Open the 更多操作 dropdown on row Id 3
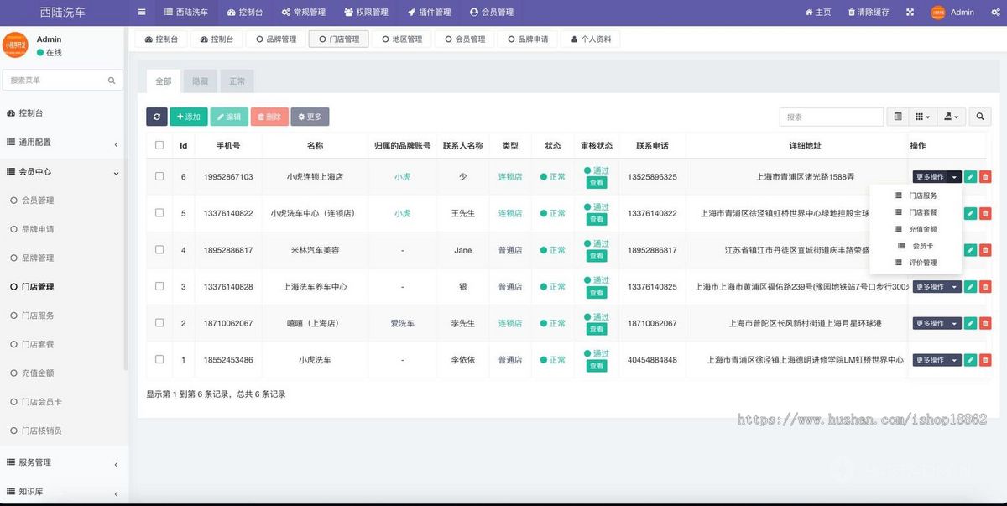The width and height of the screenshot is (1007, 506). click(937, 286)
